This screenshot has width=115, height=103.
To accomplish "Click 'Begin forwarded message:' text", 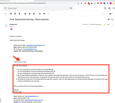I will [17, 40].
